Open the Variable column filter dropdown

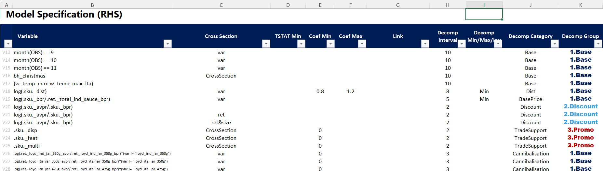coord(167,44)
